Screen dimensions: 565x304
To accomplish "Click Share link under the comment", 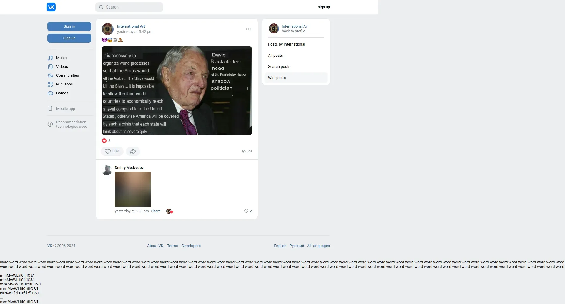I will pyautogui.click(x=156, y=211).
